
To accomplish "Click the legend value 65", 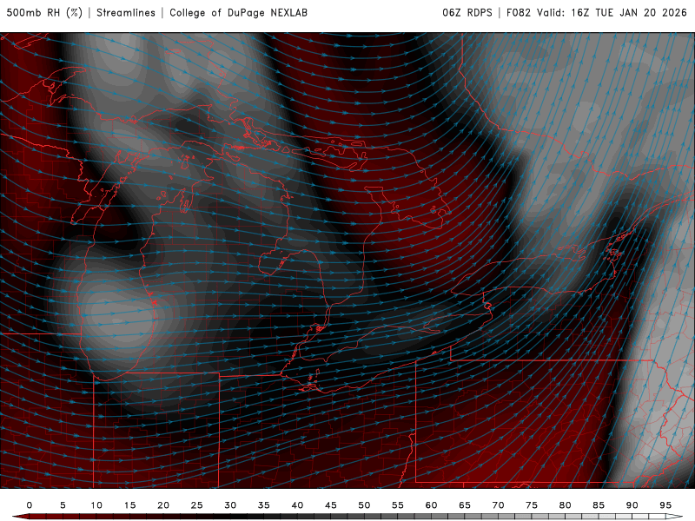I will pos(465,505).
